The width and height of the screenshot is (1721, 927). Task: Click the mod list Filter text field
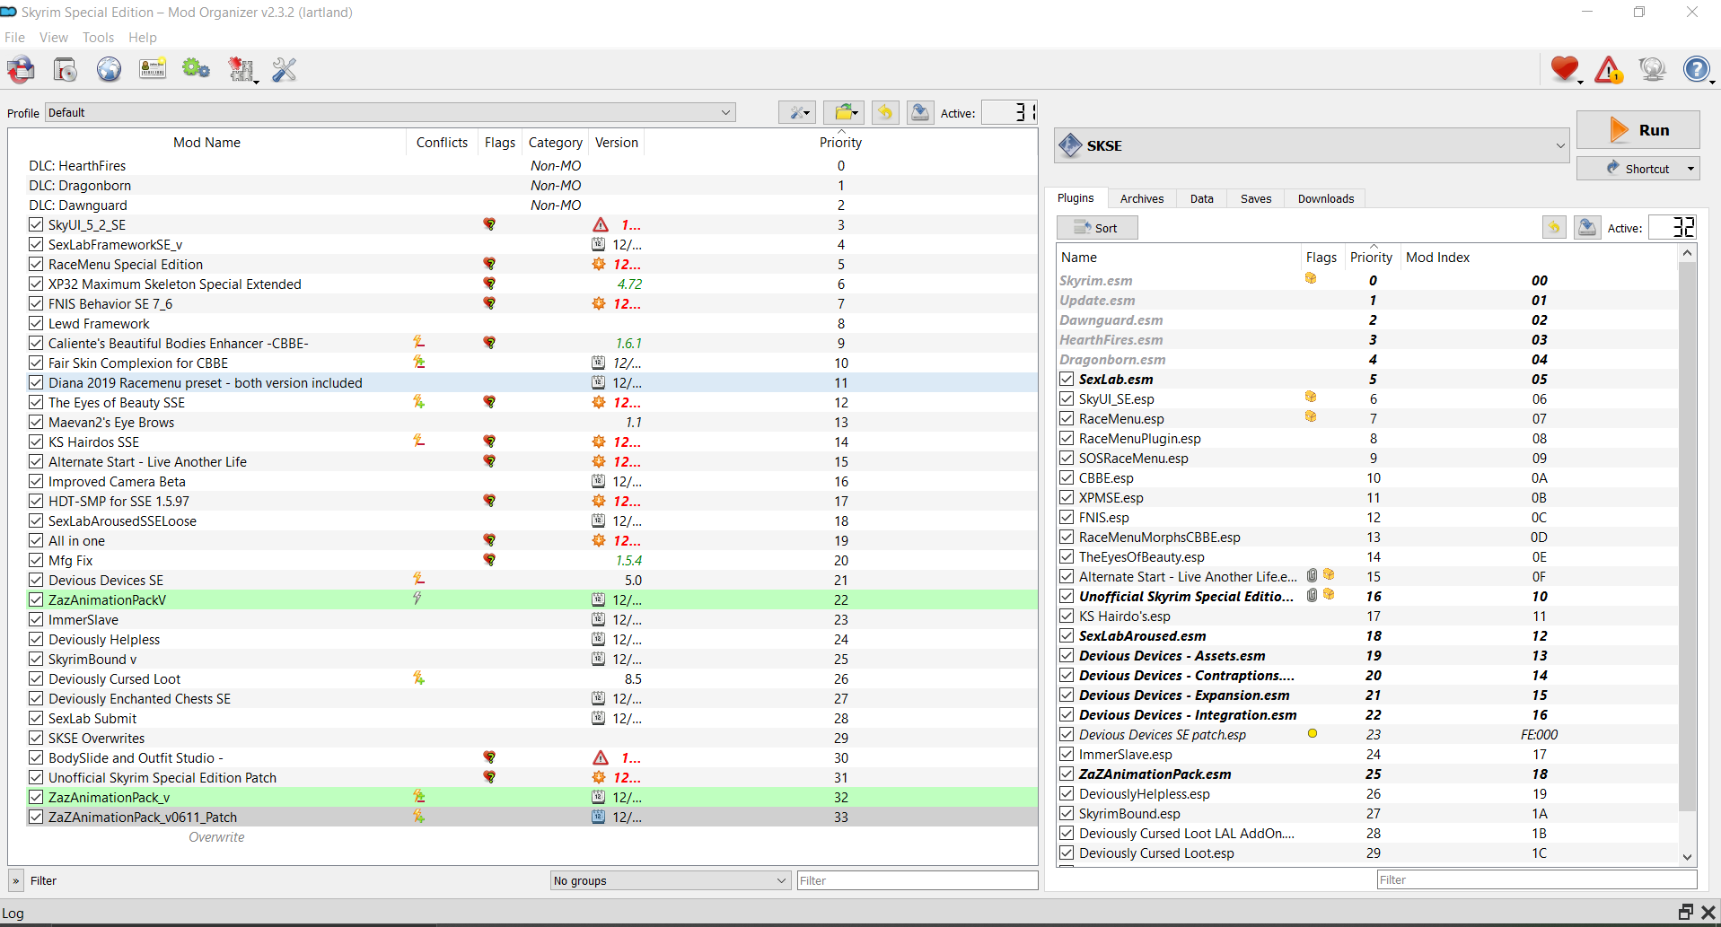click(x=917, y=881)
